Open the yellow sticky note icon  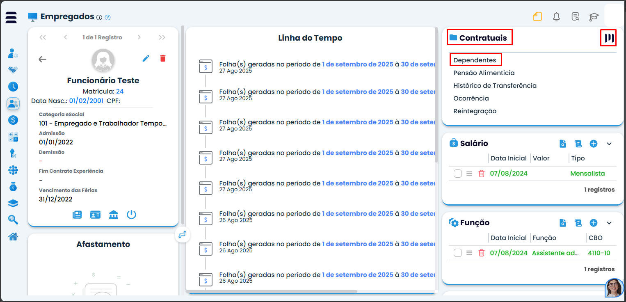coord(537,16)
